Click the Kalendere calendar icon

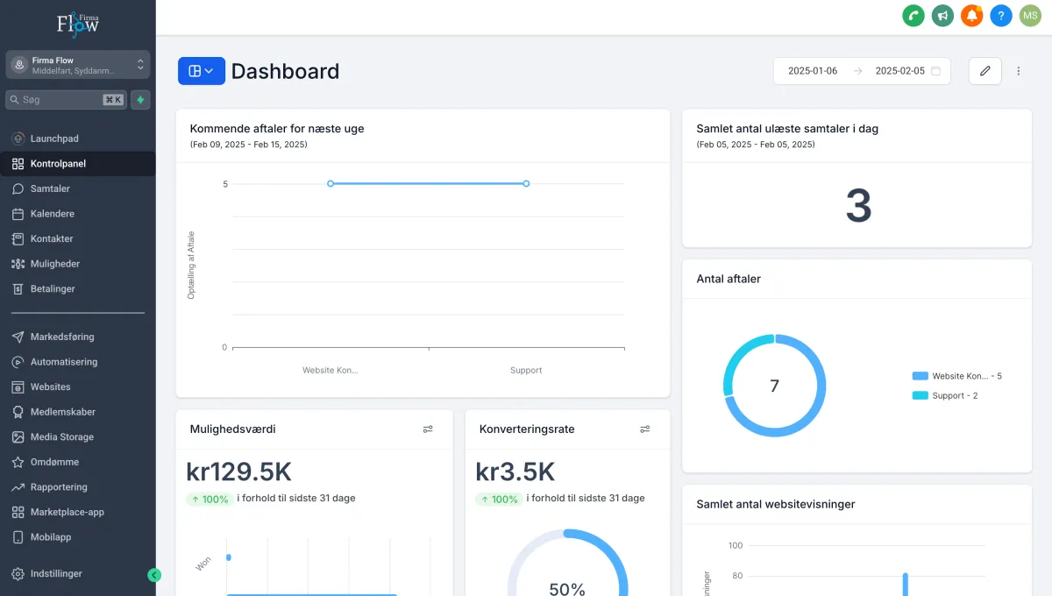point(18,214)
